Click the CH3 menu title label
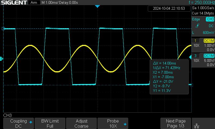Image resolution: width=215 pixels, height=129 pixels. coord(7,115)
